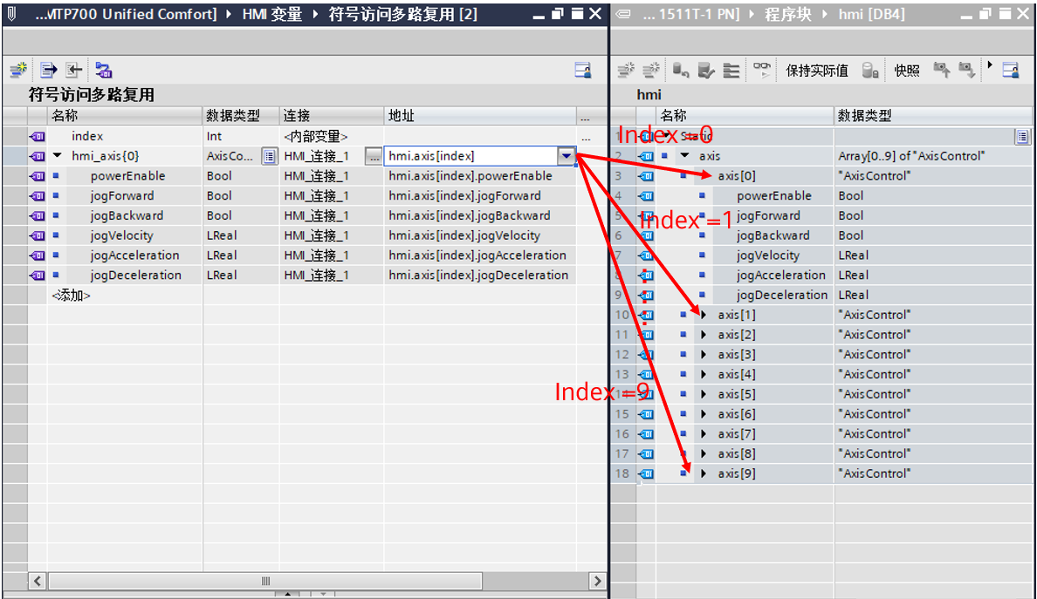Click the right arrow of horizontal scrollbar
The image size is (1037, 599).
597,581
